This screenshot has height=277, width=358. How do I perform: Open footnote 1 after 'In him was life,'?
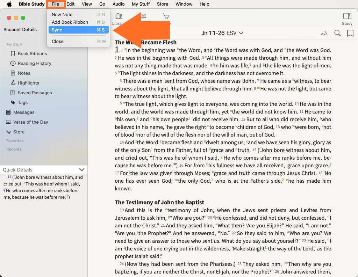click(x=250, y=65)
